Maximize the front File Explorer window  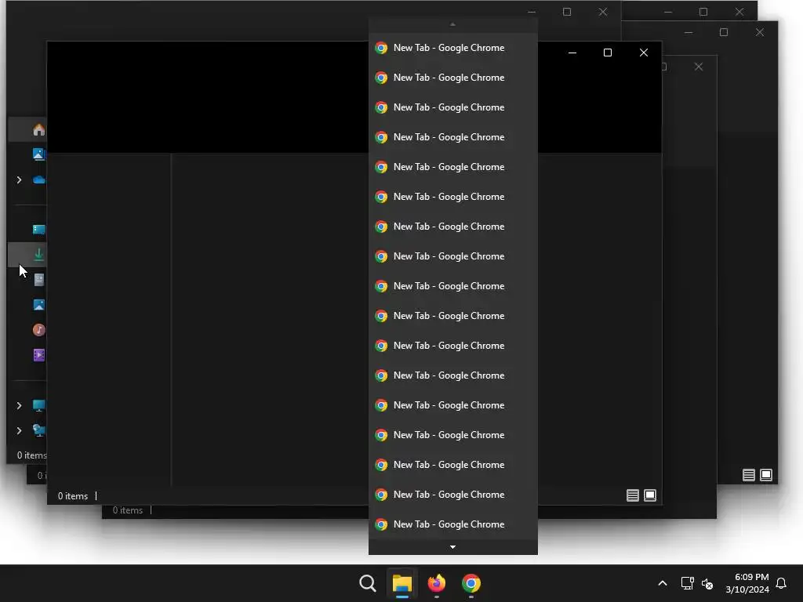tap(608, 53)
